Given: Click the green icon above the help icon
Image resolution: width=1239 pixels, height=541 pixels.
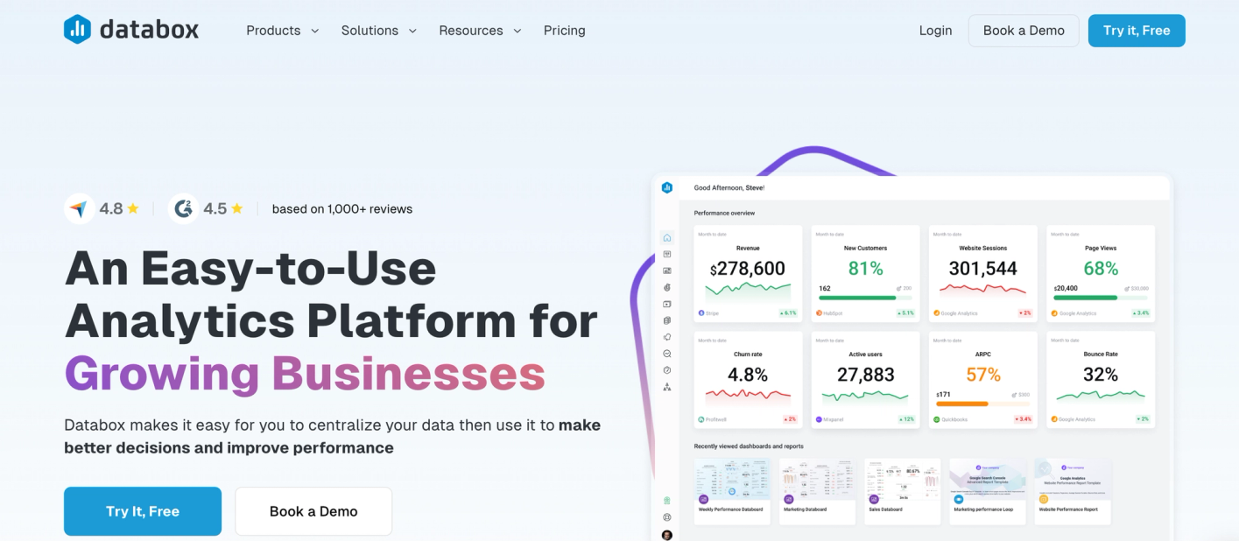Looking at the screenshot, I should coord(667,501).
